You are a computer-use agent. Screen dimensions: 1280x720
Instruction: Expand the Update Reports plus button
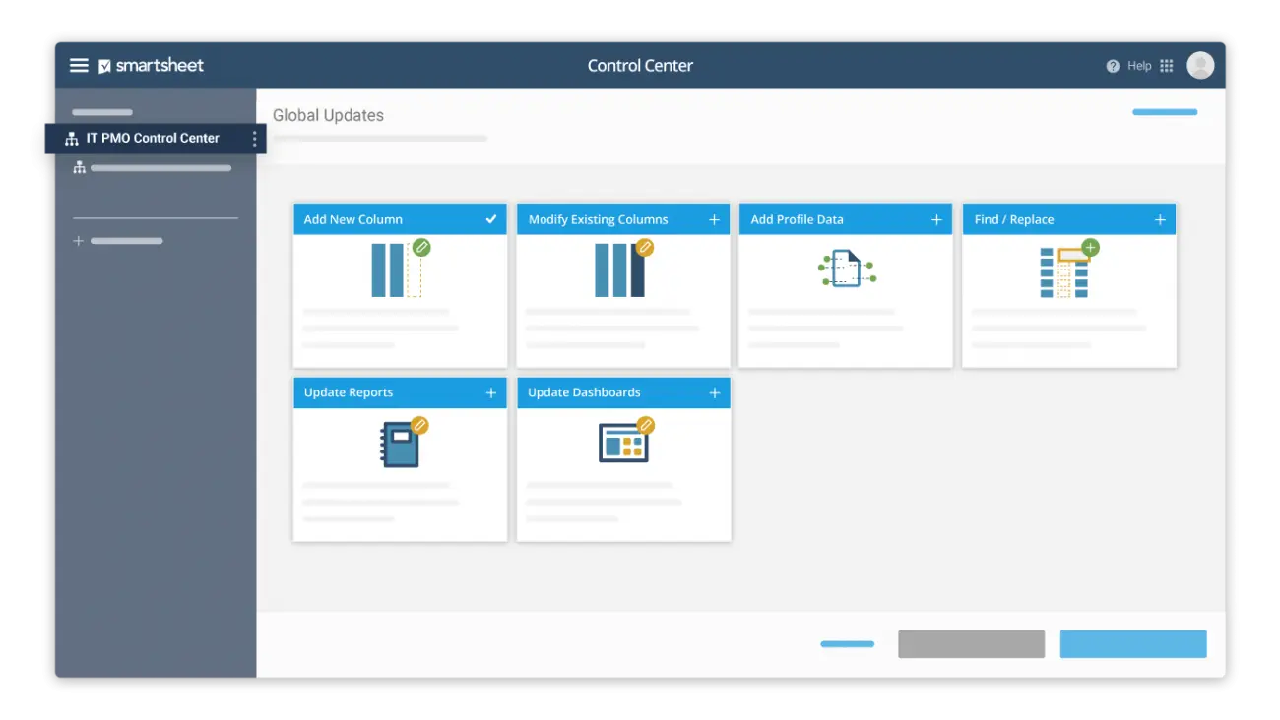click(x=491, y=392)
